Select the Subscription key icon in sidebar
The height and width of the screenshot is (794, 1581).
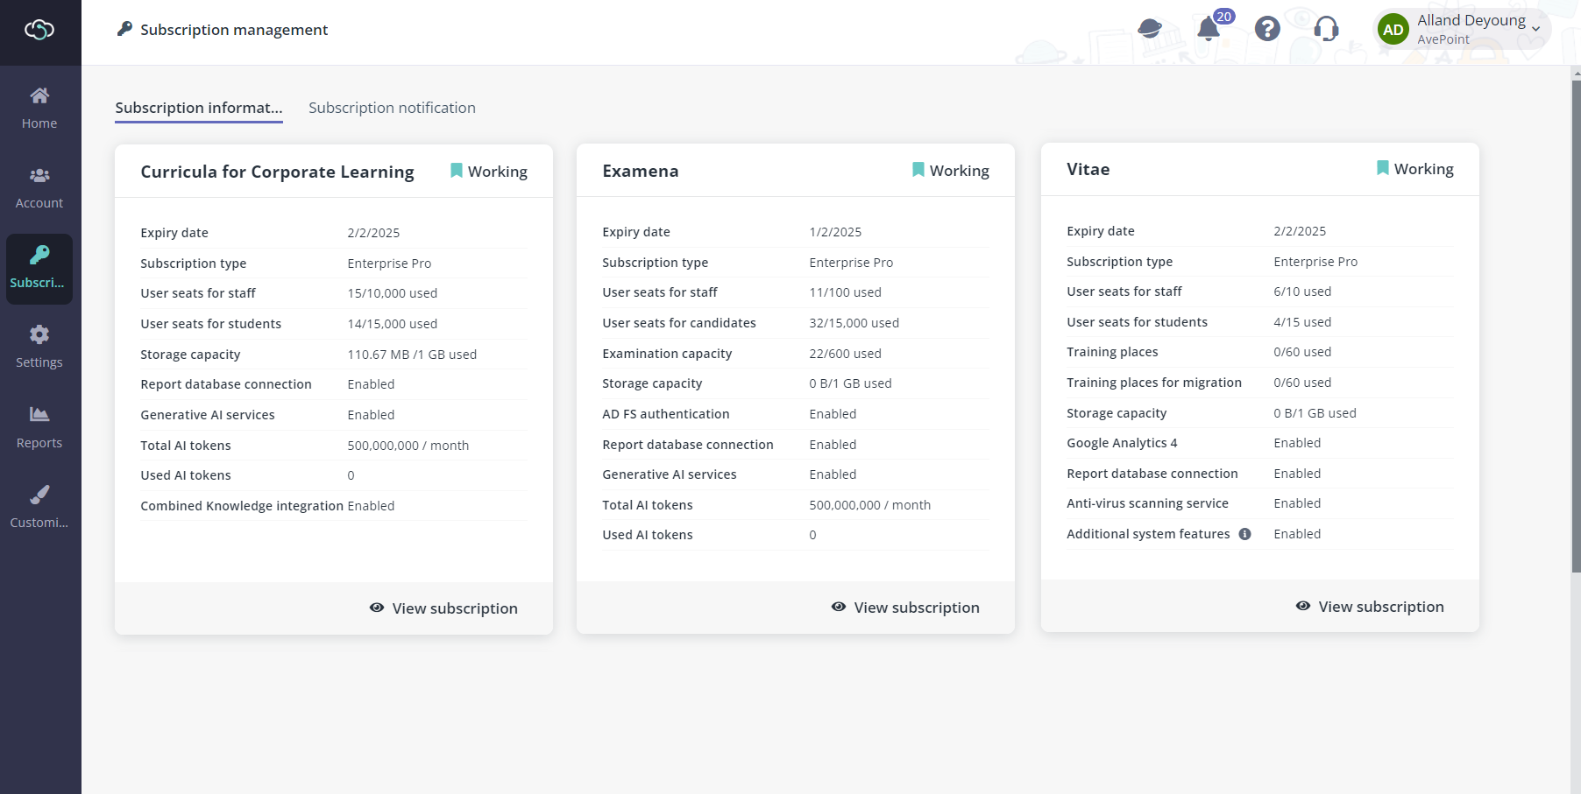[39, 255]
